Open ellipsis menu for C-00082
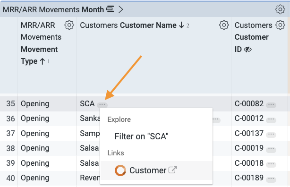Screen dimensions: 290x187 click(271, 105)
